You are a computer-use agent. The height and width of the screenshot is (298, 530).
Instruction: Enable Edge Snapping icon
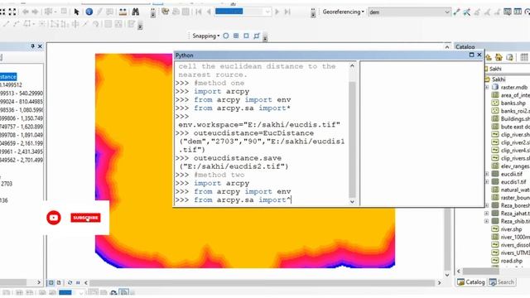coord(257,36)
